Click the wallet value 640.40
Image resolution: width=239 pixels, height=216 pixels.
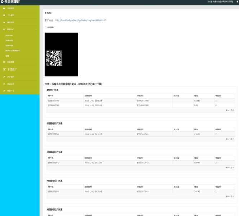[197, 163]
